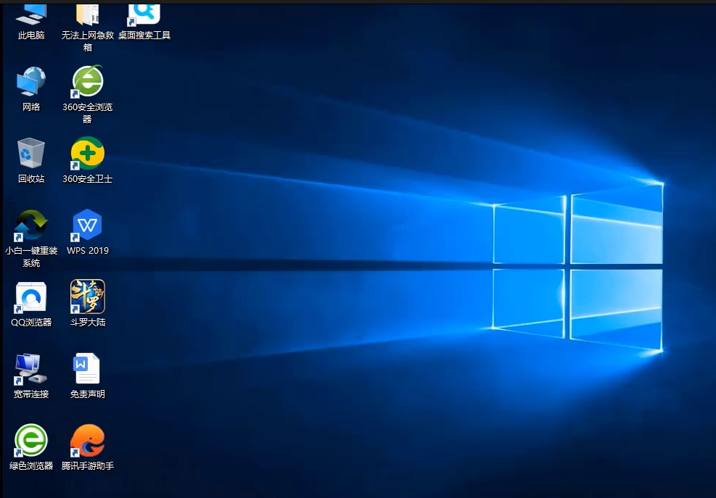716x498 pixels.
Task: Select the WPS 2019 shortcut
Action: (86, 225)
